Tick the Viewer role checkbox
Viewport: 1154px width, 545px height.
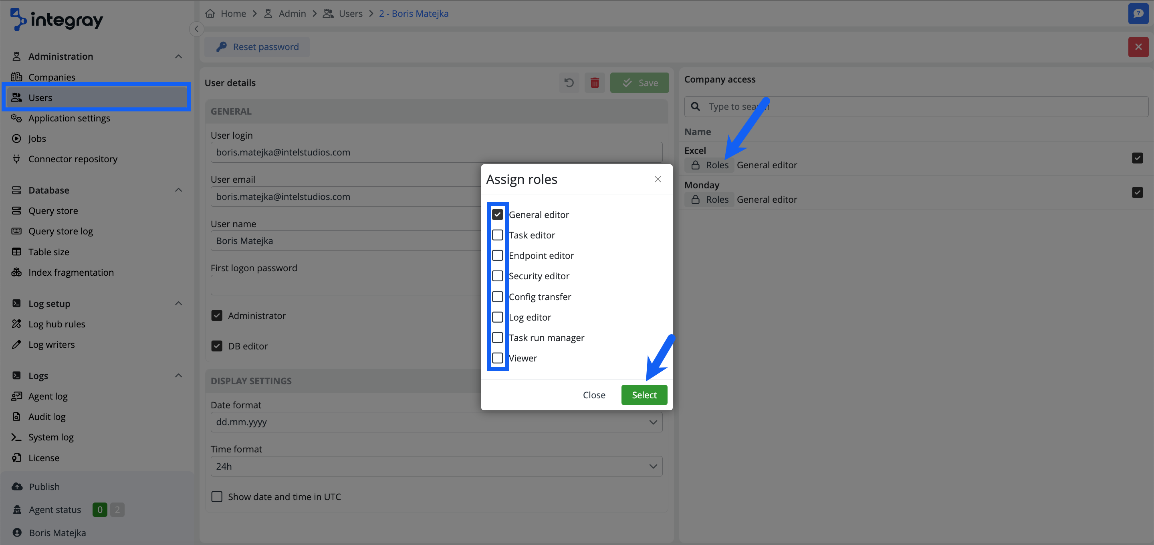(x=497, y=358)
